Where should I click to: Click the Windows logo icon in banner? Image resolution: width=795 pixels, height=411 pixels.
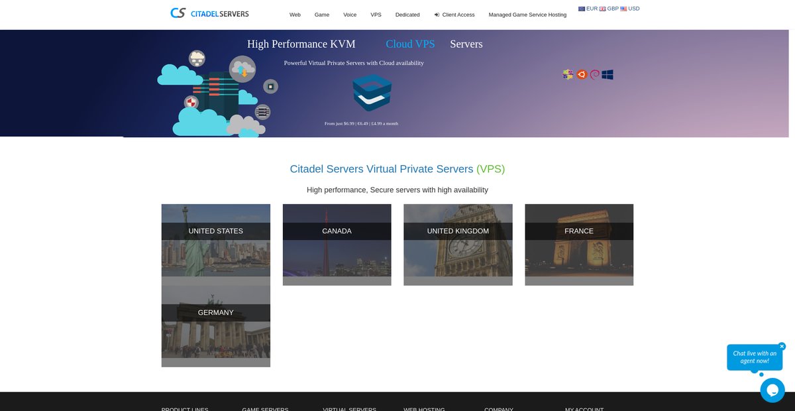(x=608, y=74)
